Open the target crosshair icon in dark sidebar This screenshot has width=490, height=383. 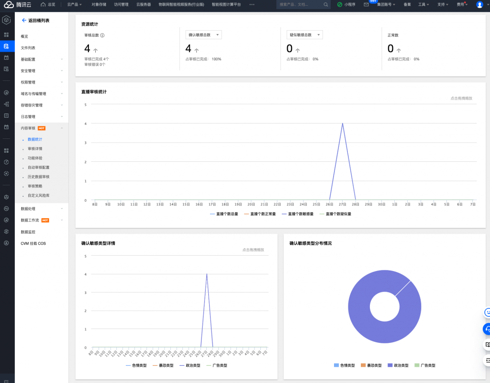[6, 173]
